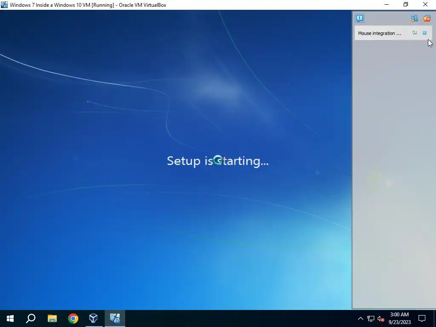
Task: Open the taskbar search
Action: click(x=31, y=318)
